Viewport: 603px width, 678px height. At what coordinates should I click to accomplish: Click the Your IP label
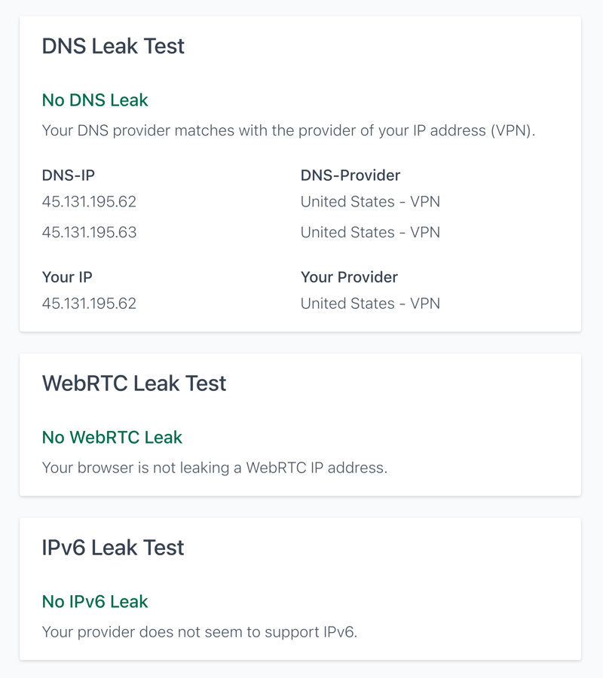(67, 277)
